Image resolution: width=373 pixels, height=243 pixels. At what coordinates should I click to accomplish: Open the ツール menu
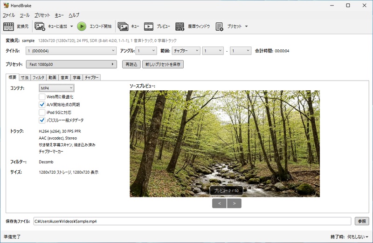[x=25, y=15]
